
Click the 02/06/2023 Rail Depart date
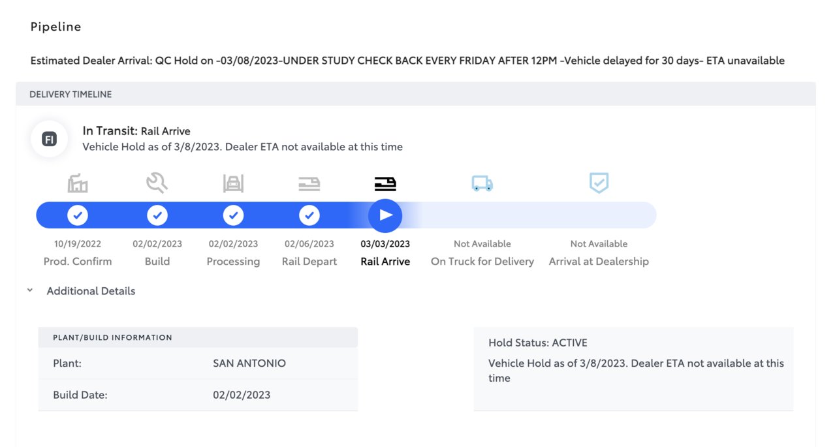[309, 244]
